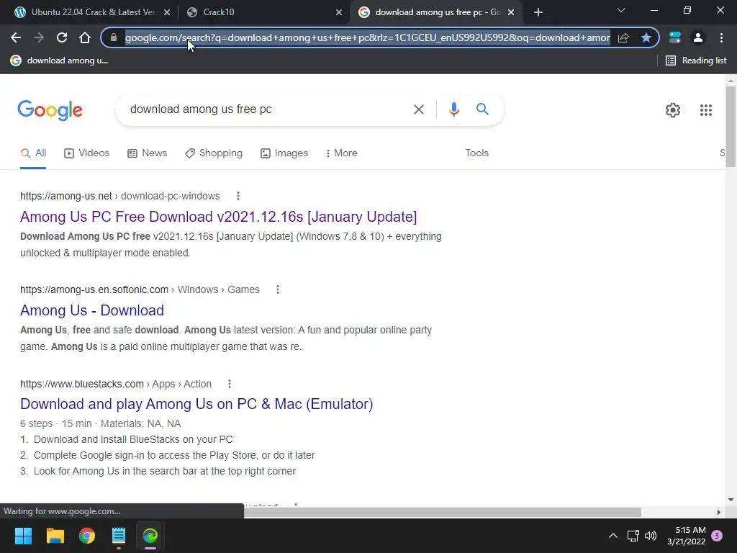
Task: Open options for among-us.net result
Action: (x=238, y=196)
